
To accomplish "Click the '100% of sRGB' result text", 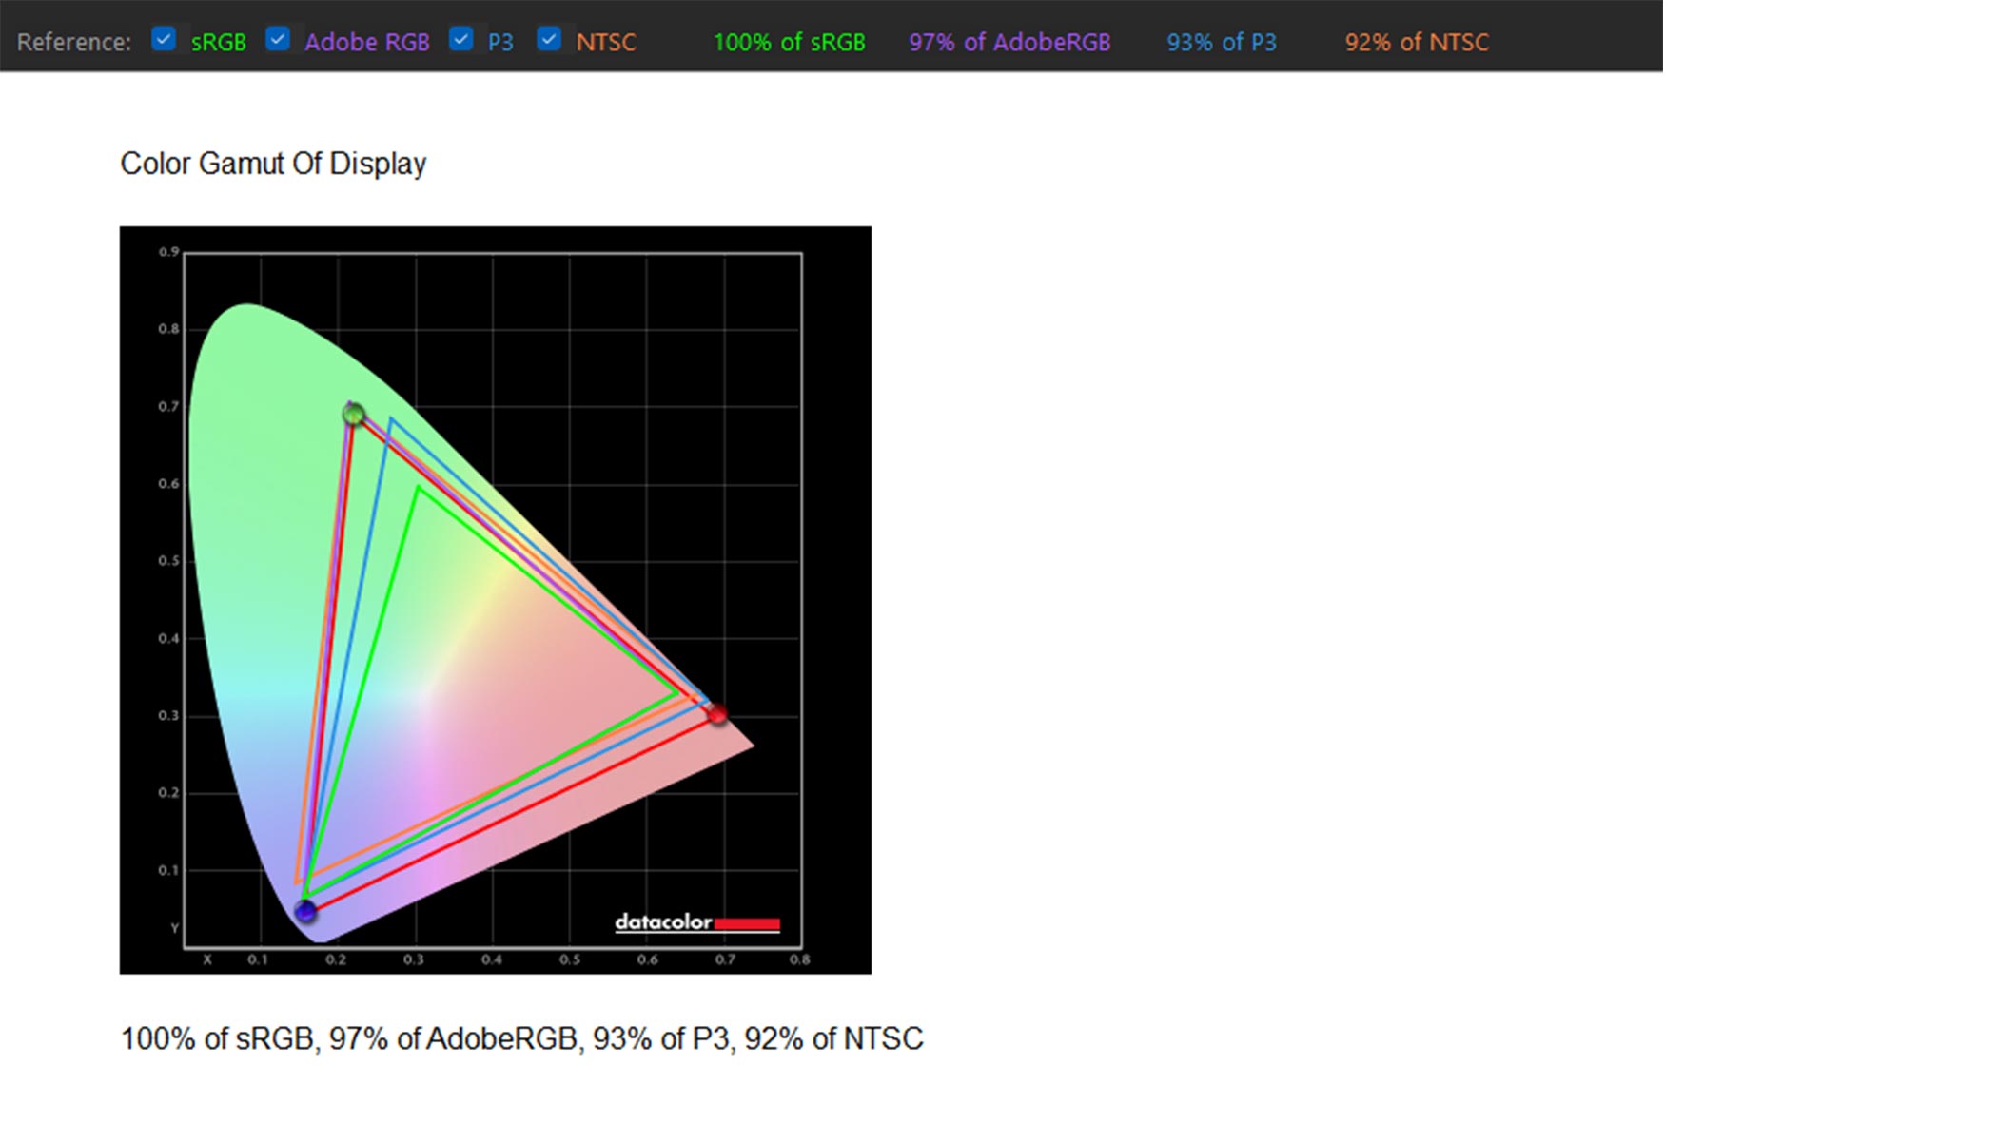I will click(x=790, y=43).
